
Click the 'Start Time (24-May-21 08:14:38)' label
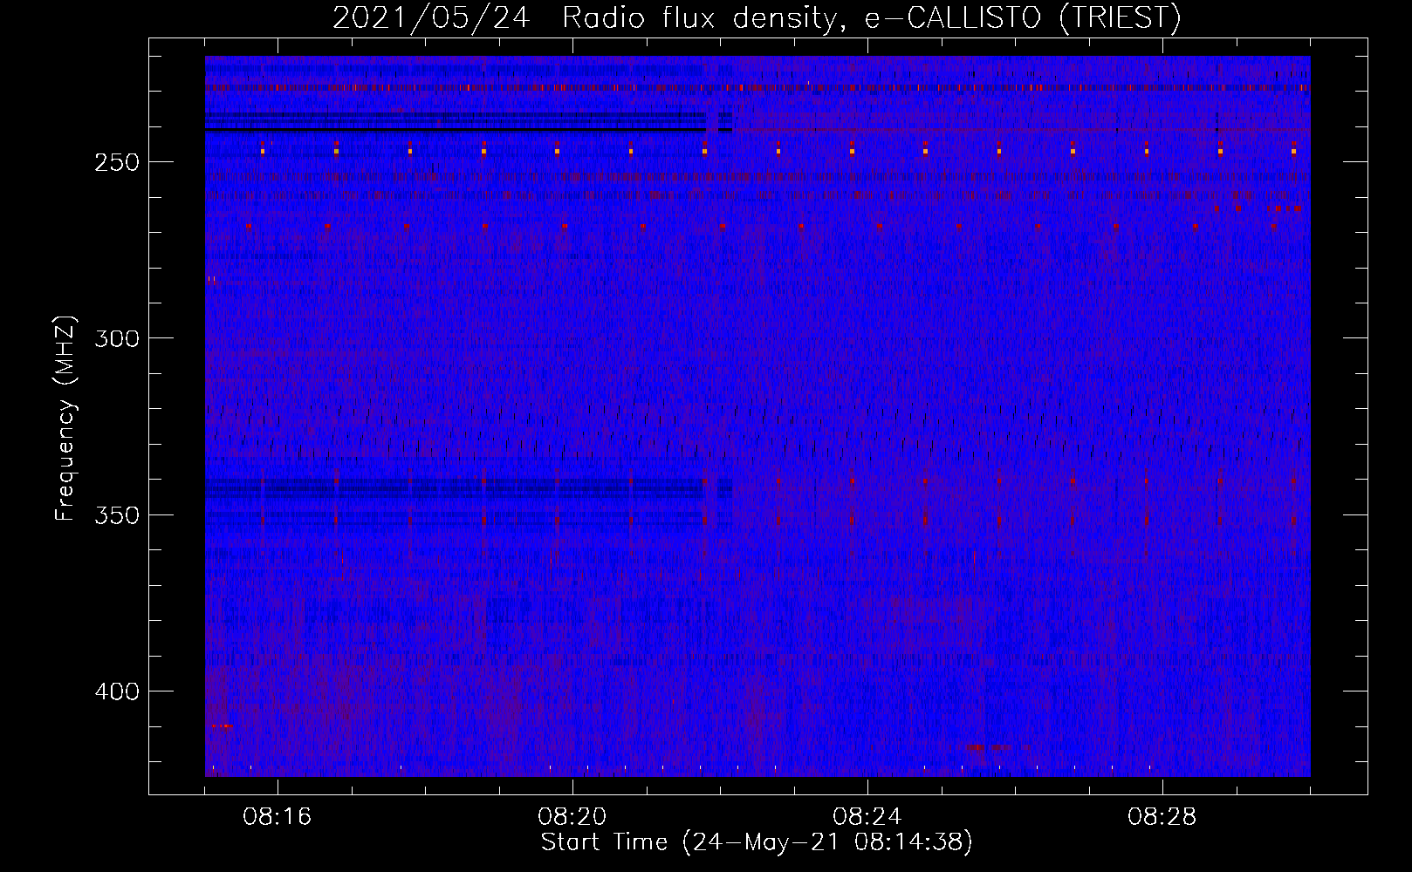(x=757, y=842)
